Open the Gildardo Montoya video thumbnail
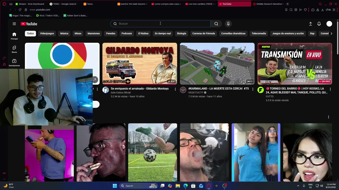This screenshot has height=190, width=339. (x=140, y=64)
